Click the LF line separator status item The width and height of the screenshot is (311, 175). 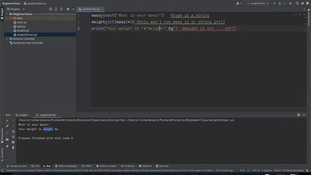click(248, 171)
